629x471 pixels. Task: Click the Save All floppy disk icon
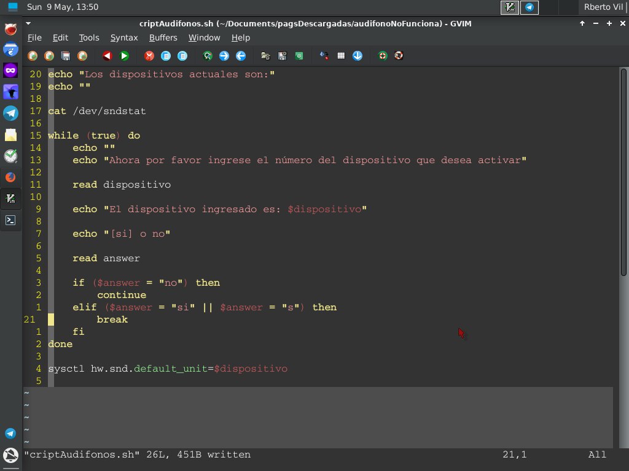click(x=66, y=56)
